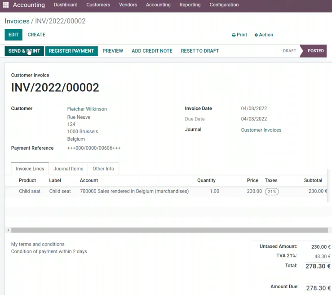Screen dimensions: 332x295
Task: Click the Child seat product cell
Action: click(30, 191)
